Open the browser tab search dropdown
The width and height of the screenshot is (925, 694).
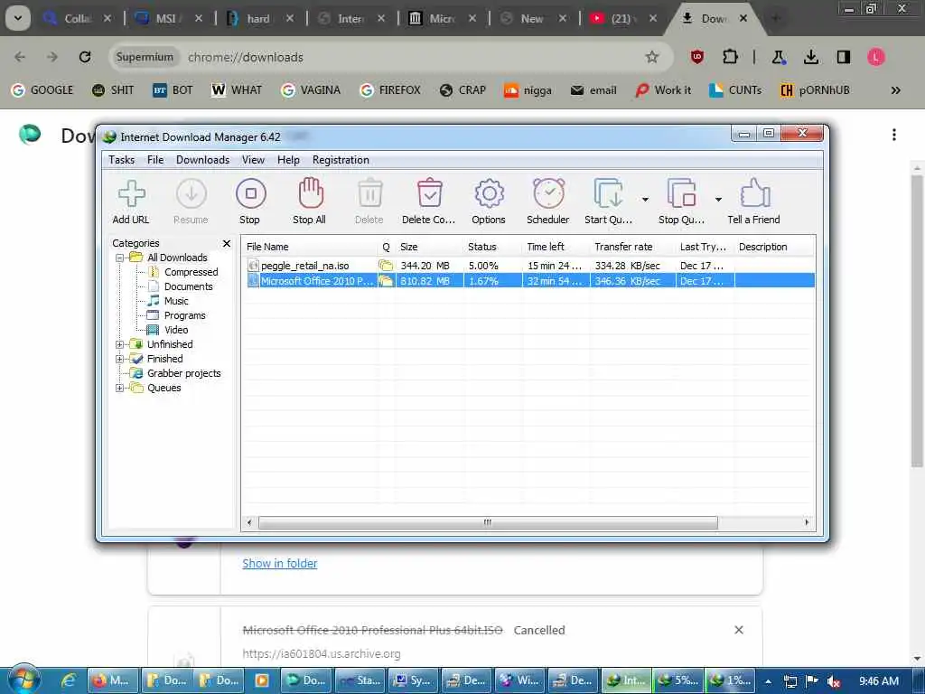click(x=18, y=18)
